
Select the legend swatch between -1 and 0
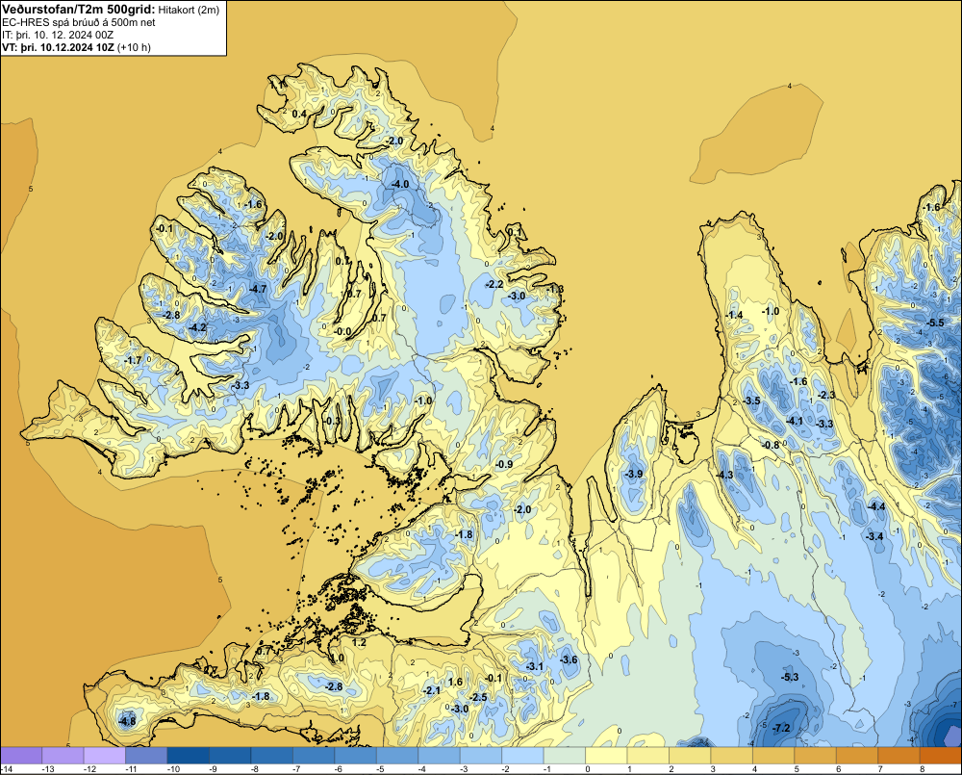point(565,756)
